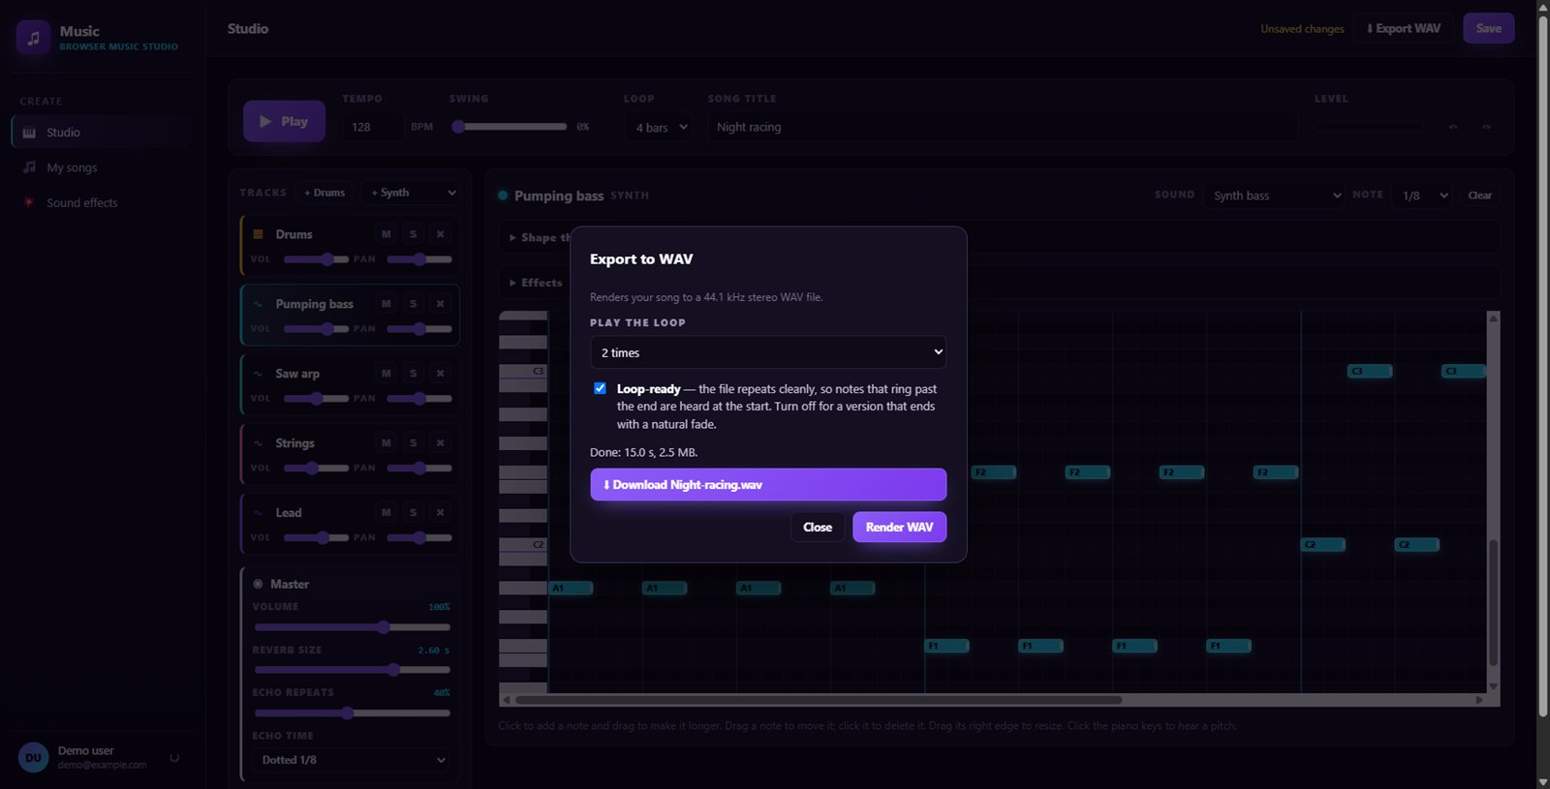Click the log out icon beside Demo user
The width and height of the screenshot is (1550, 789).
click(x=174, y=758)
